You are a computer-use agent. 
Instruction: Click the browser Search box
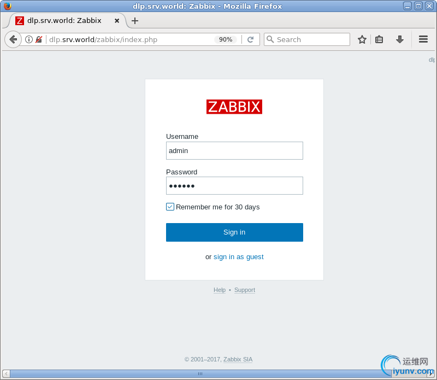[306, 39]
